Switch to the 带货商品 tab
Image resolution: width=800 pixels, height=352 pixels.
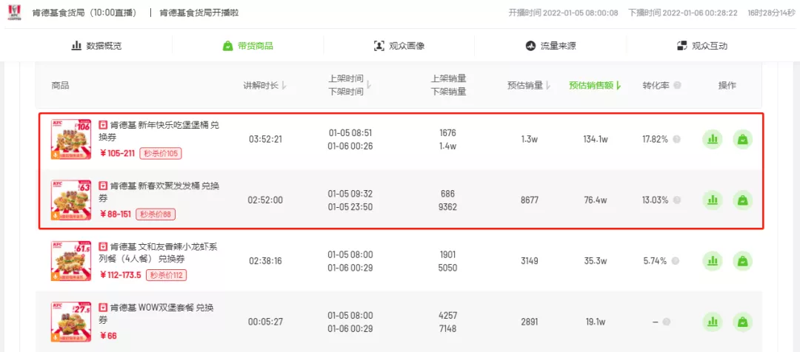(x=247, y=46)
